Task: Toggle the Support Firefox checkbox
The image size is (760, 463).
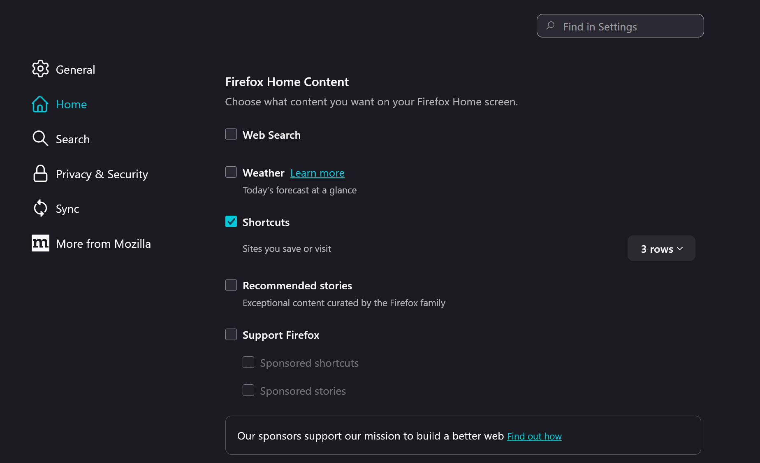Action: pos(231,334)
